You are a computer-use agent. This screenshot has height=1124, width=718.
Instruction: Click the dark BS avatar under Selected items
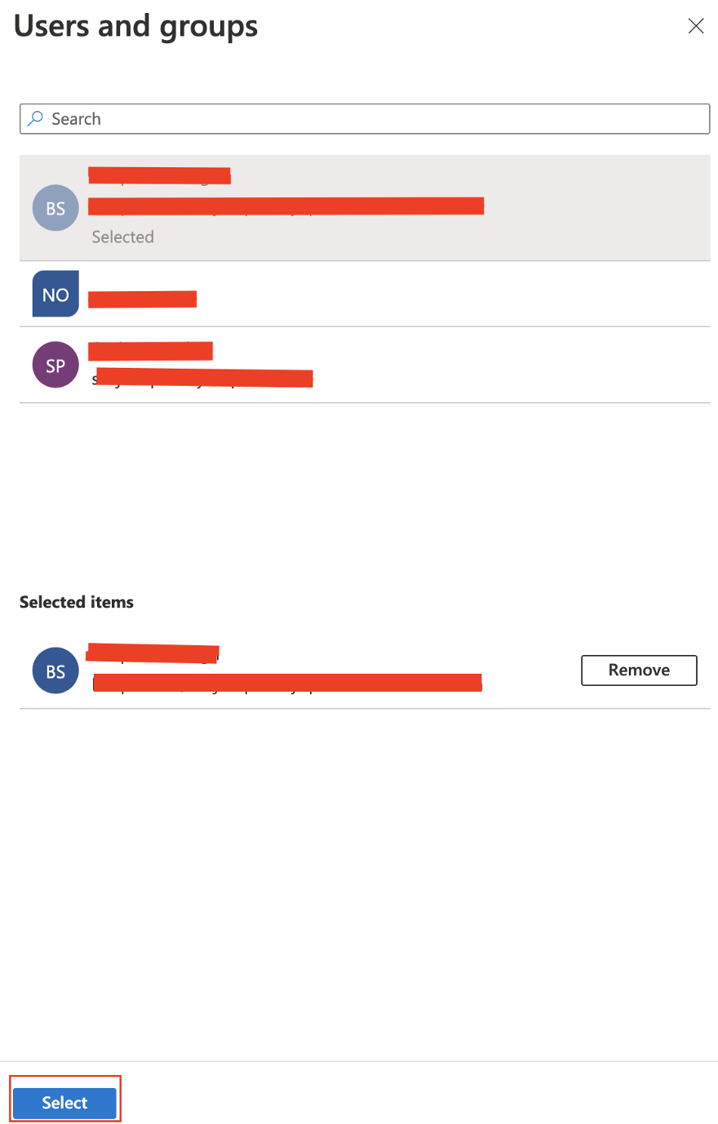coord(55,670)
